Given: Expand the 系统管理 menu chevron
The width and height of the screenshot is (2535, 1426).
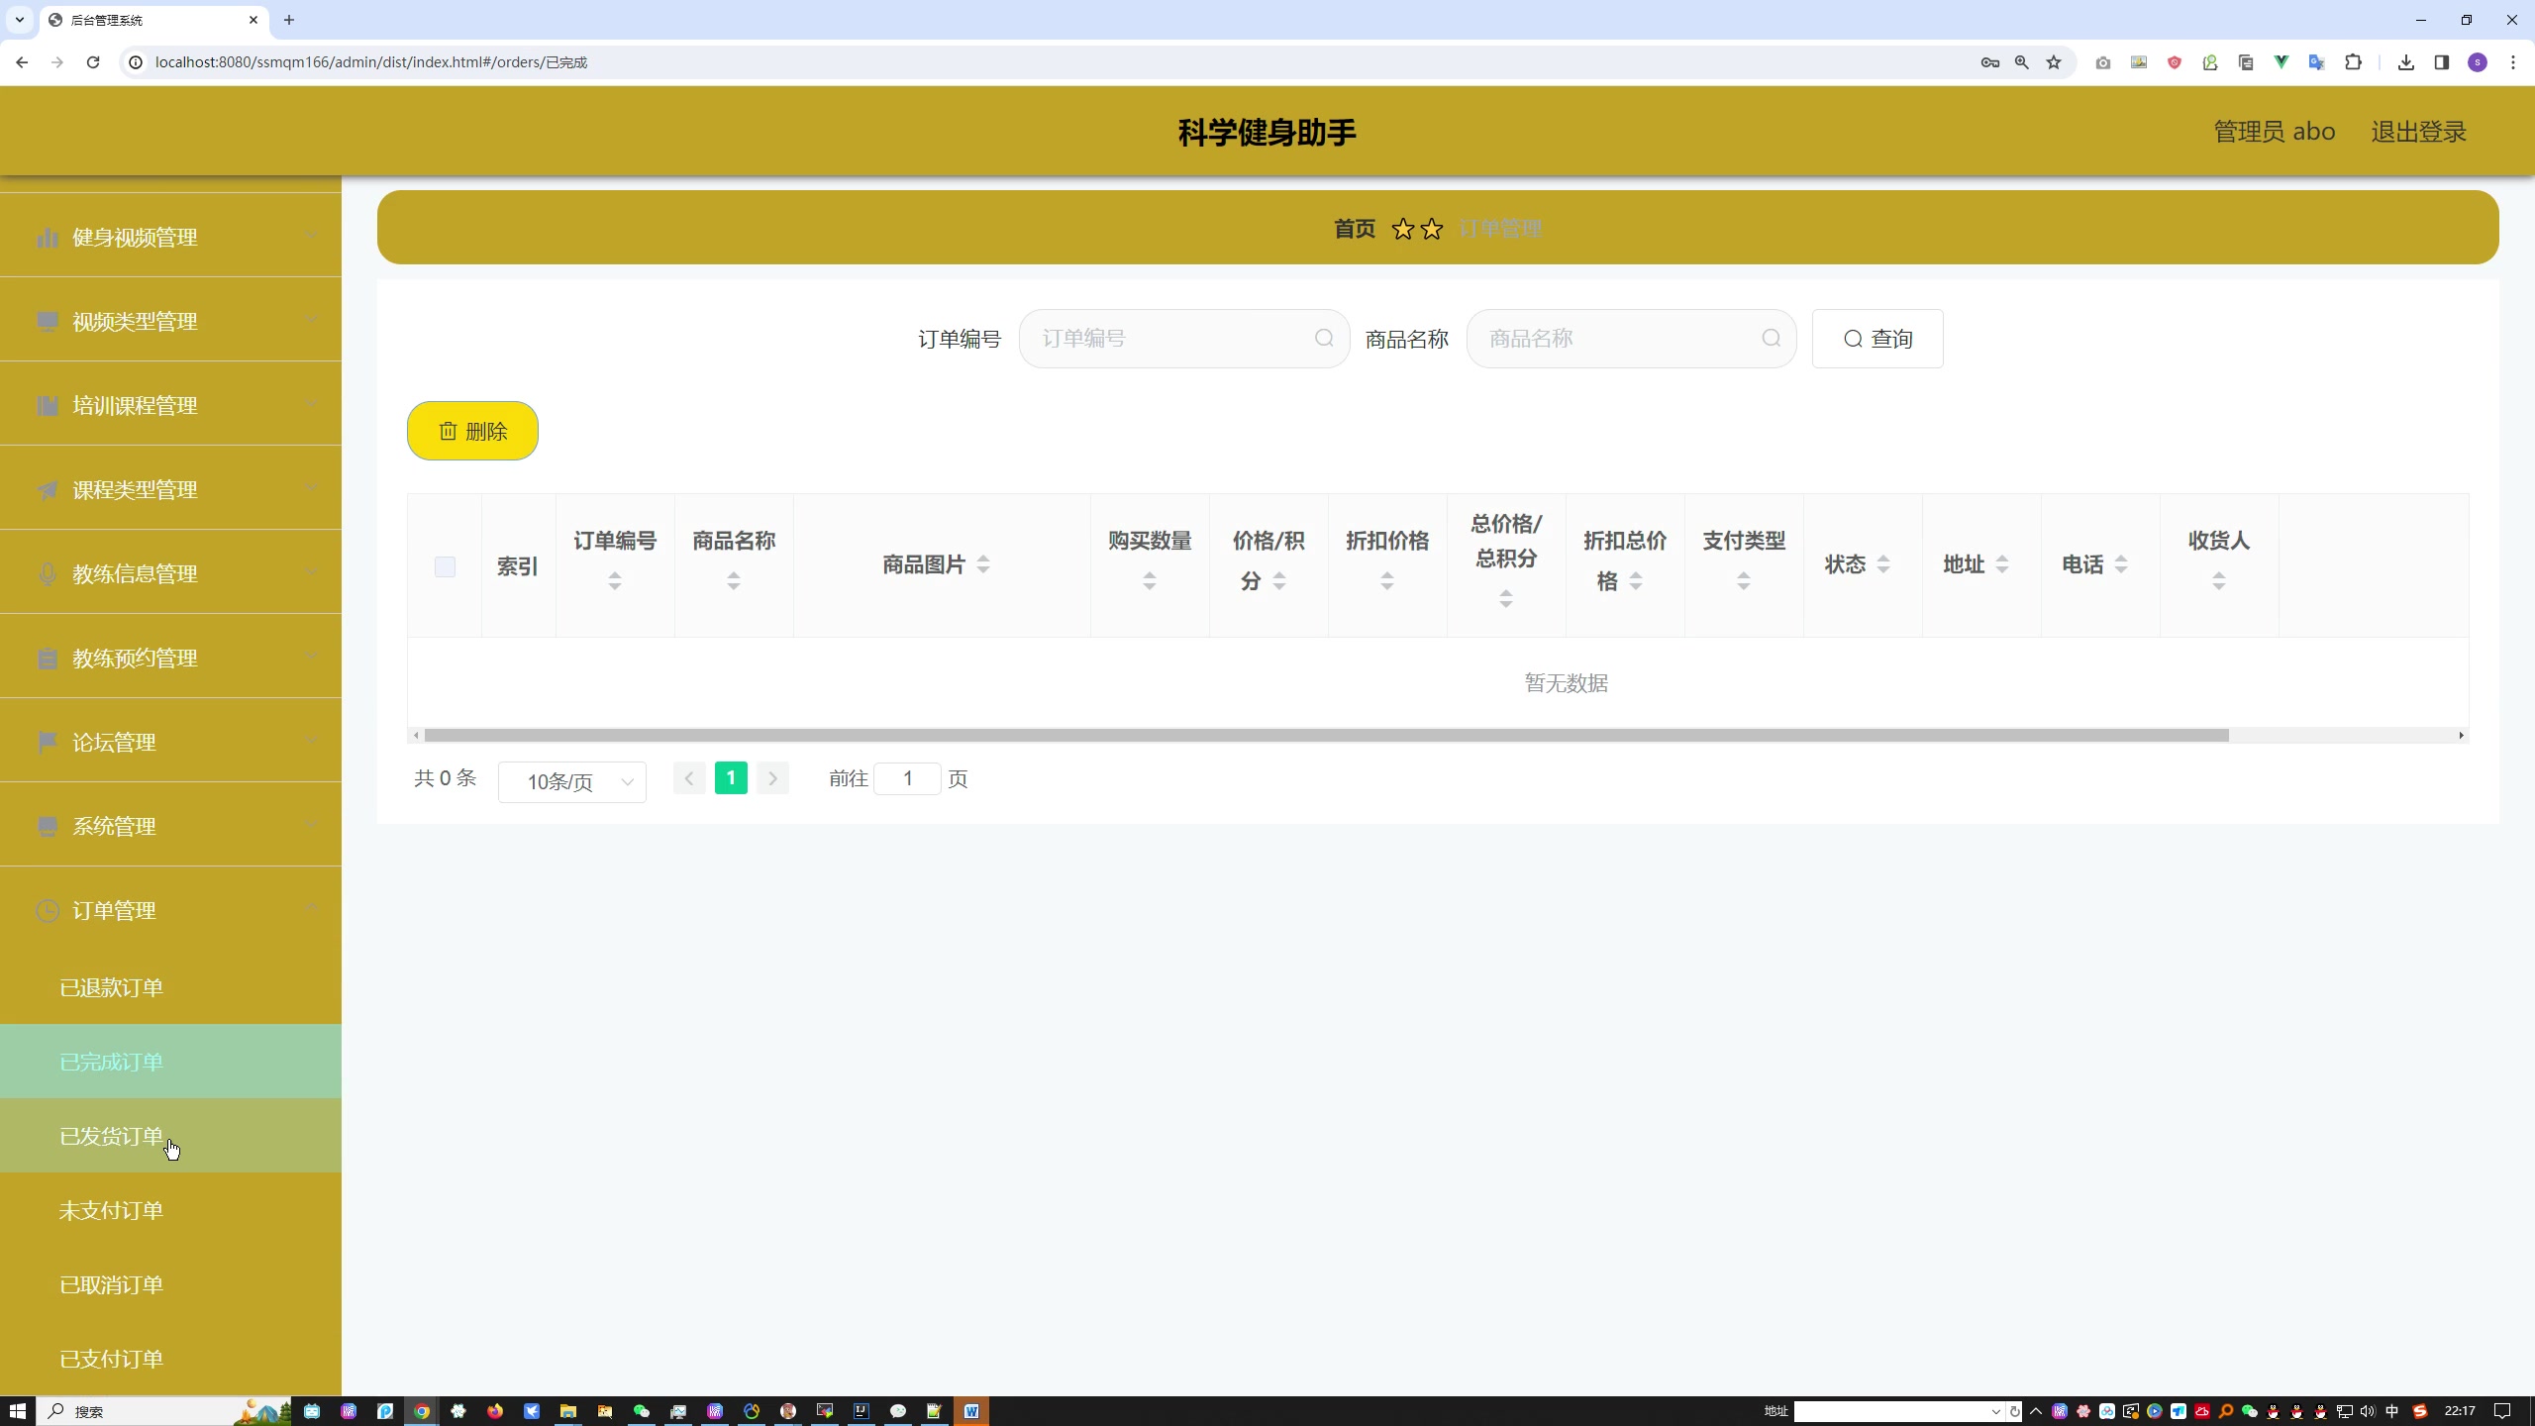Looking at the screenshot, I should (312, 825).
